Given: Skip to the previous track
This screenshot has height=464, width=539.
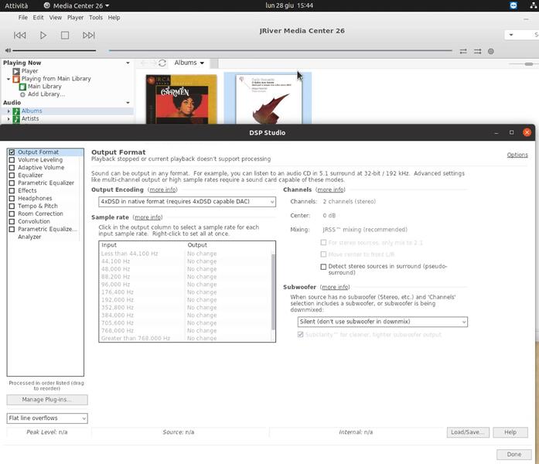Looking at the screenshot, I should tap(20, 35).
